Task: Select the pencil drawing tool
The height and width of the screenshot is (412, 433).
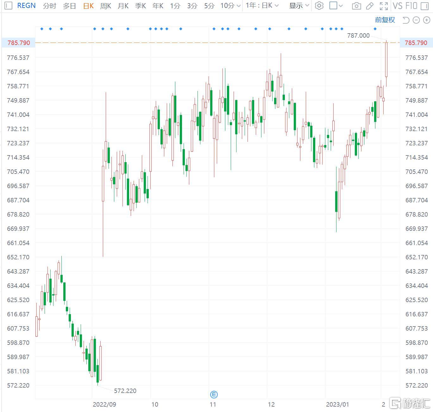Action: point(369,6)
